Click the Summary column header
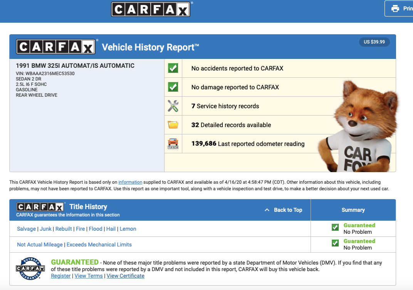The width and height of the screenshot is (413, 290). (353, 210)
